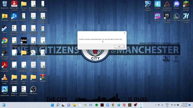Open Spotify from the taskbar
Viewport: 193px width, 108px height.
click(x=96, y=105)
